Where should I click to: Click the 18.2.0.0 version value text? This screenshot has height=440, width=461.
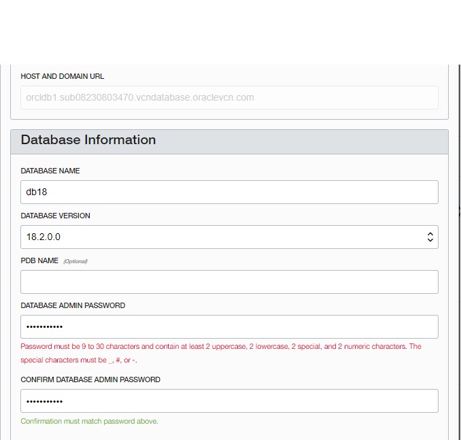[44, 237]
